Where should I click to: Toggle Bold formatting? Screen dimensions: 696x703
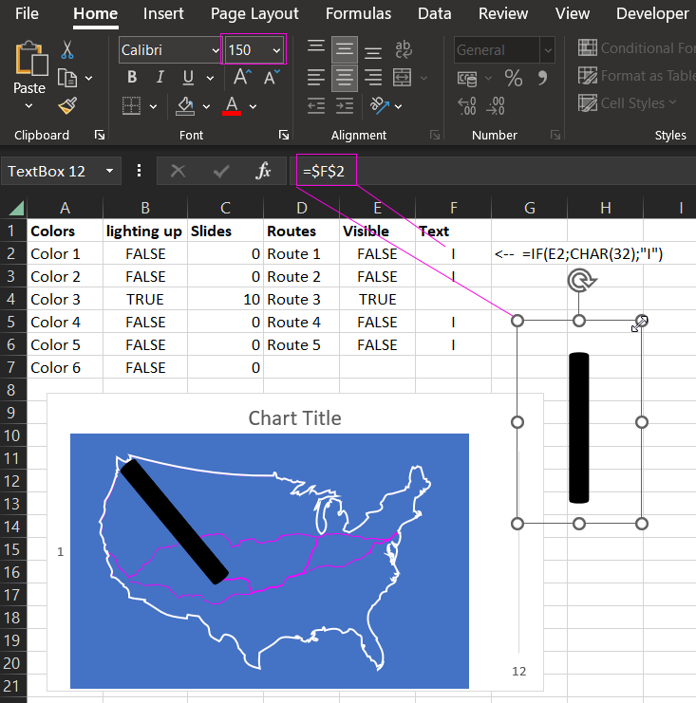[132, 78]
